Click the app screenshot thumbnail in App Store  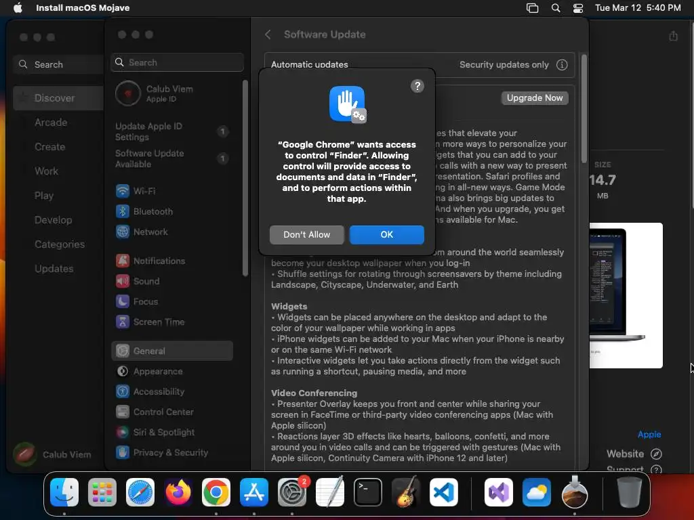626,295
